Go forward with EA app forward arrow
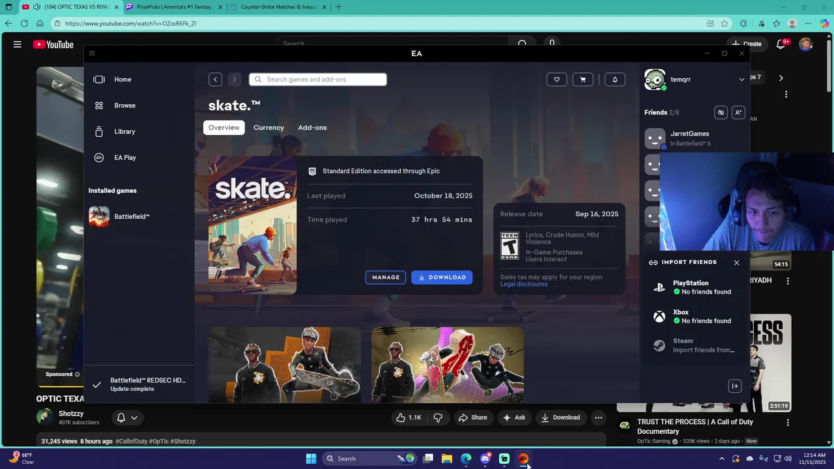This screenshot has width=834, height=469. pos(235,79)
